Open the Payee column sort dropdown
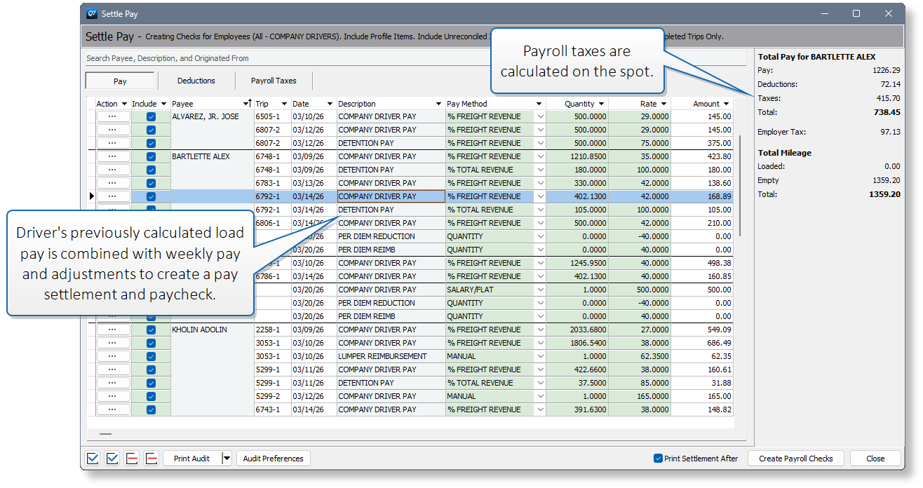This screenshot has width=923, height=488. [x=246, y=103]
